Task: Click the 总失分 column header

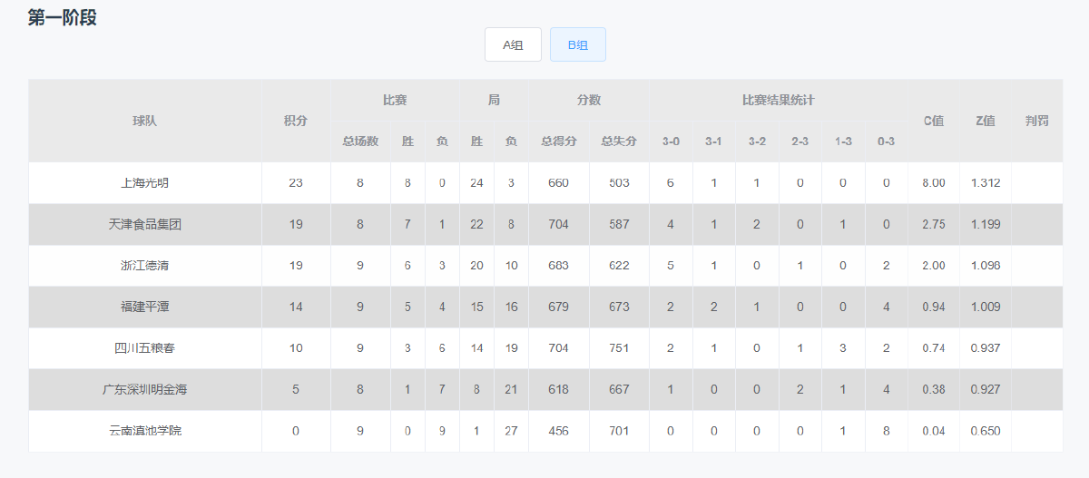Action: click(619, 141)
